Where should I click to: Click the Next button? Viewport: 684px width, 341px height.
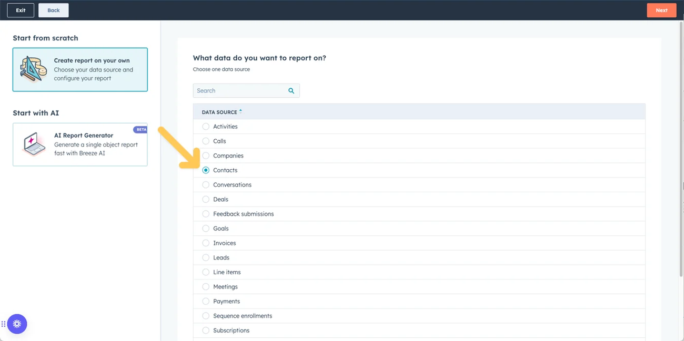661,10
